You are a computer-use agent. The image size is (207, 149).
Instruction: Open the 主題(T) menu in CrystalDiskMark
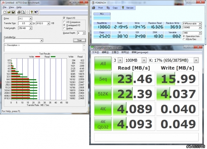click(115, 52)
